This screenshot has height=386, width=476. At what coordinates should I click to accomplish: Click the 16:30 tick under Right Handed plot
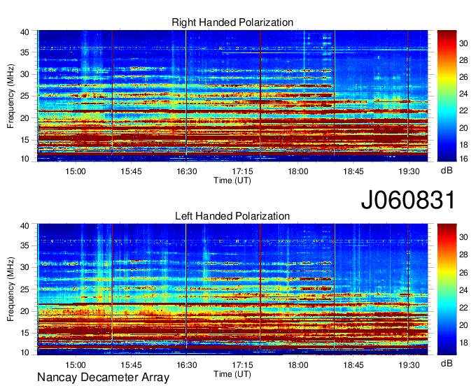click(x=187, y=171)
